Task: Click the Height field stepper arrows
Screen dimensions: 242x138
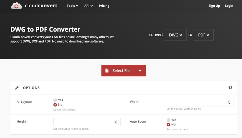Action: [x=116, y=122]
